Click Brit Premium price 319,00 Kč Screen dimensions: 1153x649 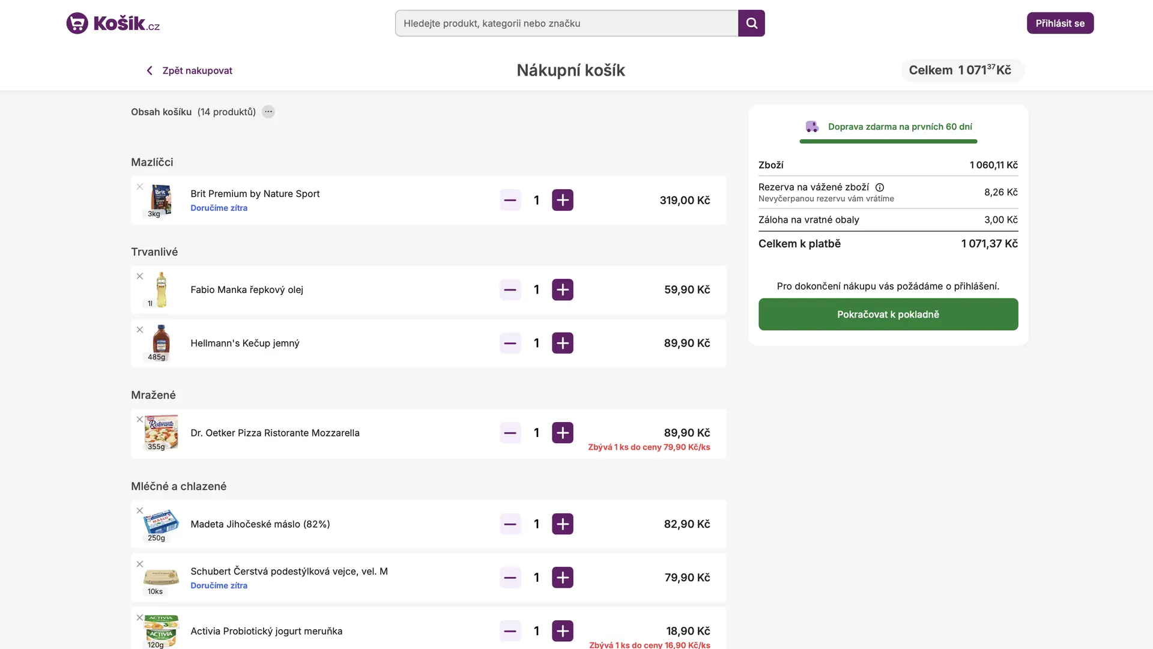[x=685, y=200]
